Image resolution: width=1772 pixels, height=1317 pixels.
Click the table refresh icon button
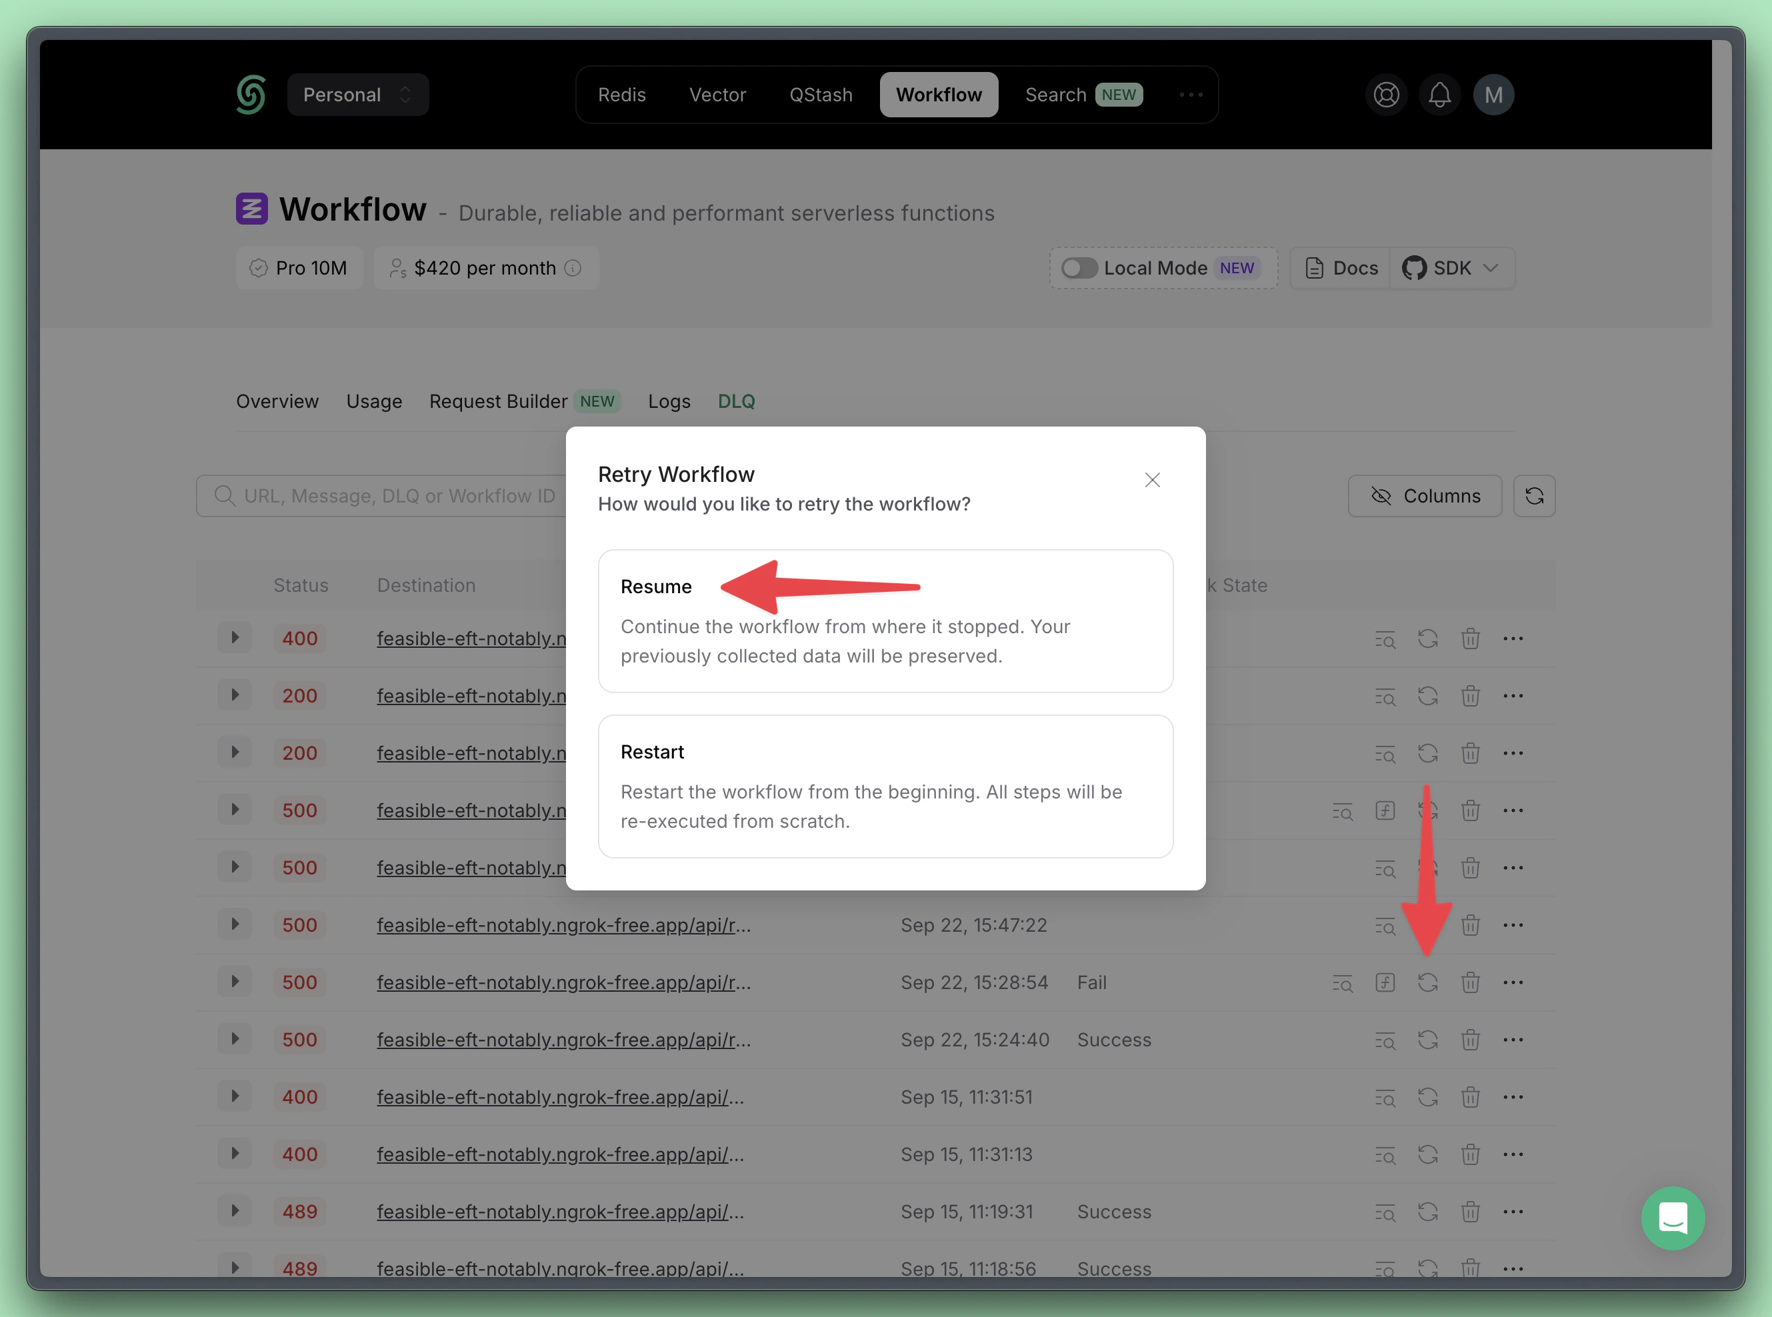pos(1533,496)
